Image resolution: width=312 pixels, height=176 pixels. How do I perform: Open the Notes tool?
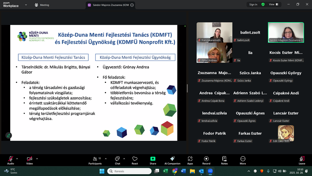pyautogui.click(x=224, y=159)
